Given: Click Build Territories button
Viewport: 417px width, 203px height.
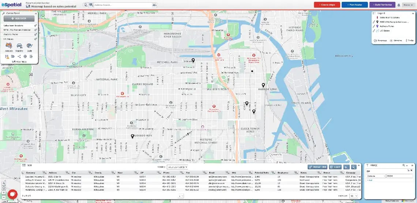Looking at the screenshot, I should tap(382, 5).
